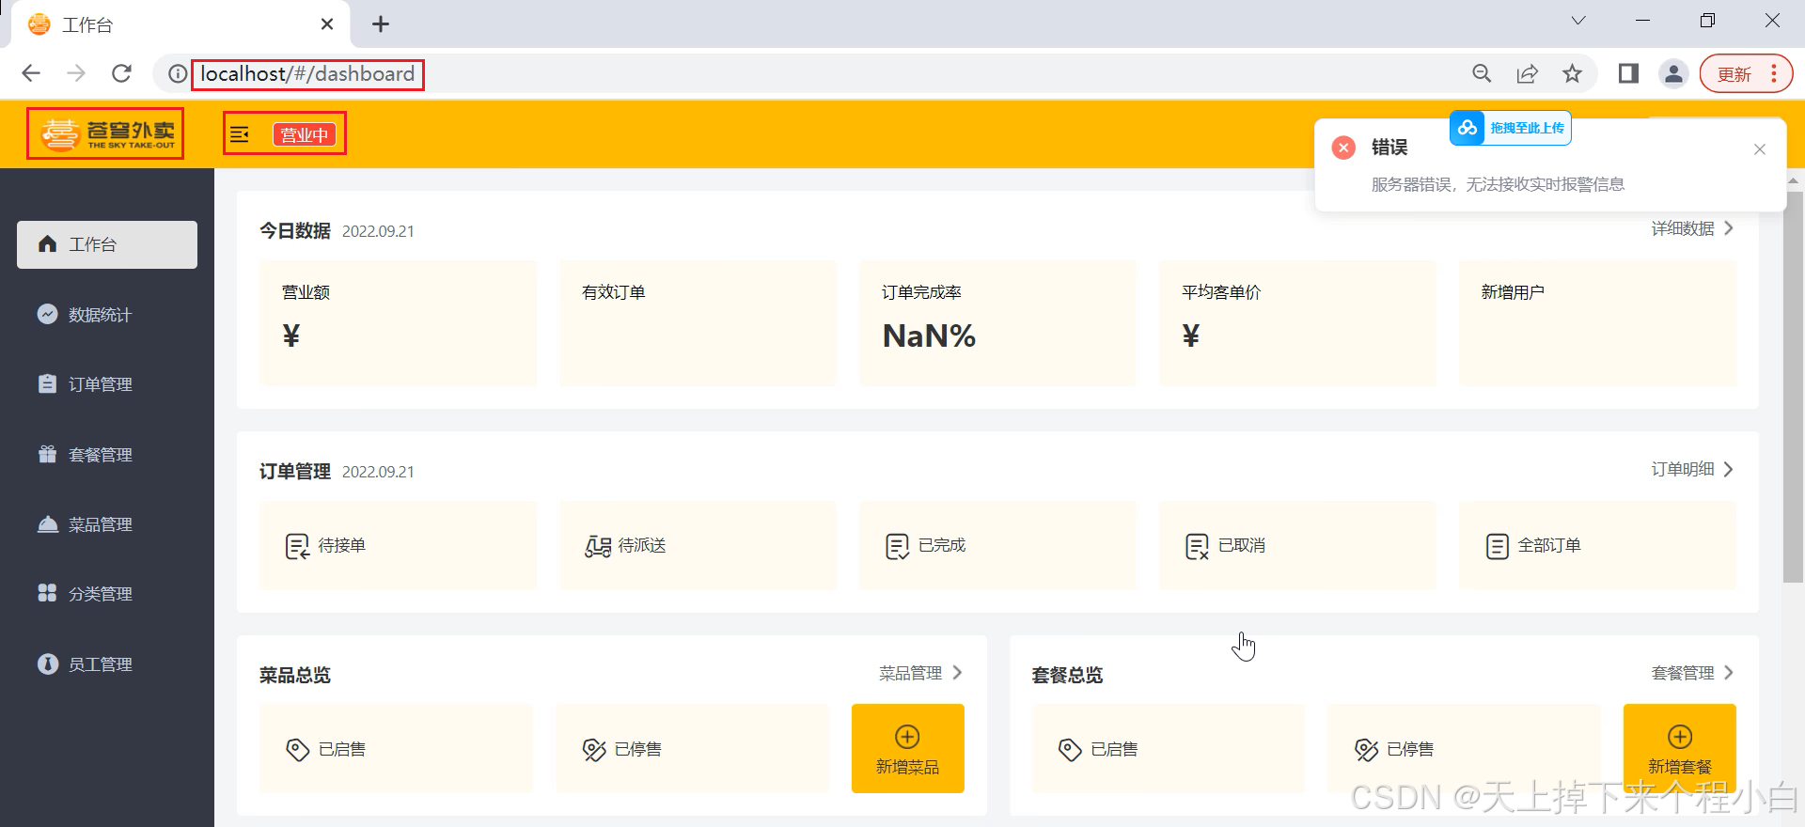Click the chevron next to 详细数据

click(x=1728, y=228)
